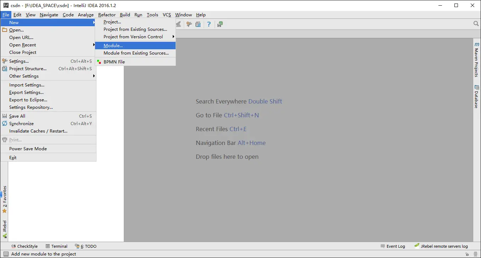Expand the Other Settings submenu
Viewport: 481px width, 258px height.
pos(48,76)
